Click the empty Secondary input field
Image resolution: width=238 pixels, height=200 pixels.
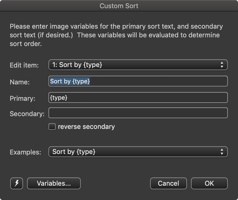[x=138, y=113]
